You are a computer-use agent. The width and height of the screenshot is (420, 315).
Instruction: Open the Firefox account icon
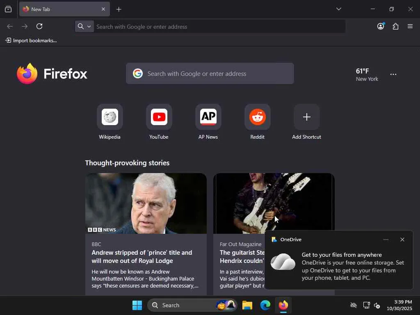coord(381,26)
